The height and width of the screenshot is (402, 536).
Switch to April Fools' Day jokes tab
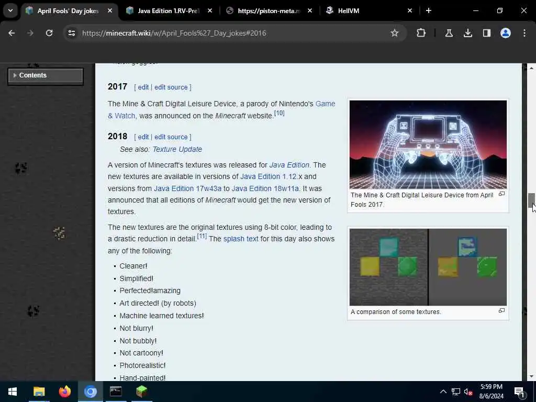(68, 11)
